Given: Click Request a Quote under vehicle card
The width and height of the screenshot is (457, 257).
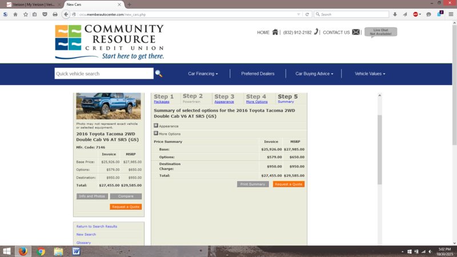Looking at the screenshot, I should pos(126,207).
